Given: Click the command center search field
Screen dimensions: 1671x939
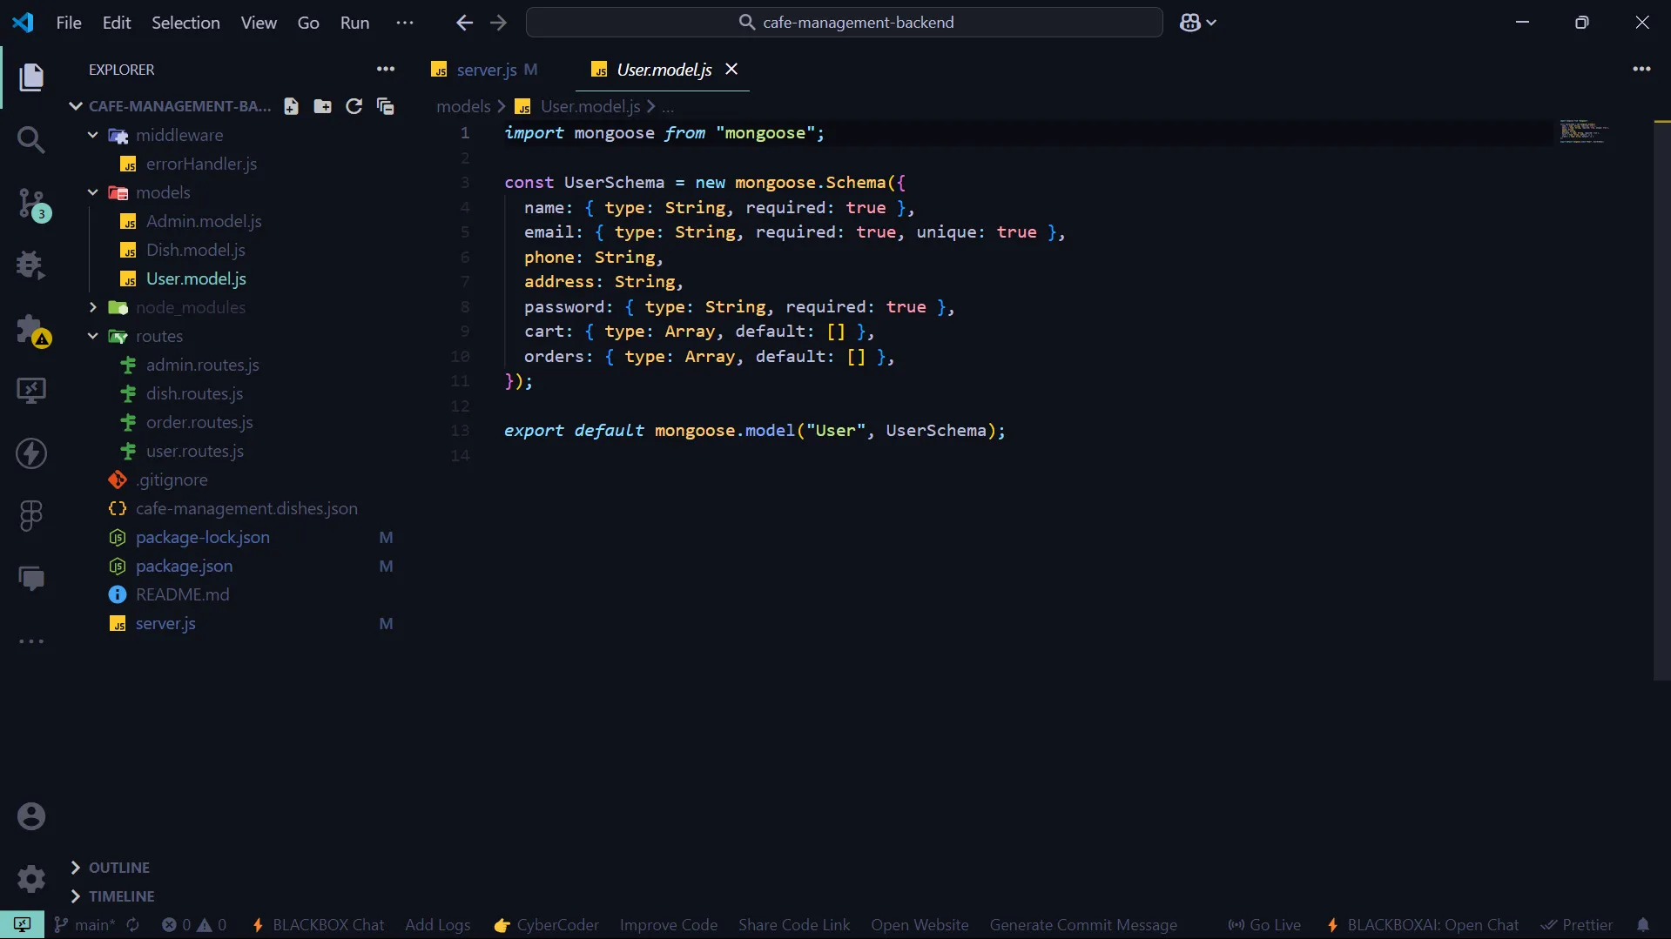Looking at the screenshot, I should (844, 23).
